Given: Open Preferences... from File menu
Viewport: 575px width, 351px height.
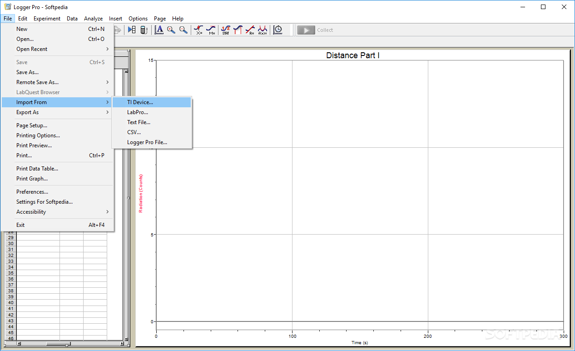Looking at the screenshot, I should pos(57,192).
